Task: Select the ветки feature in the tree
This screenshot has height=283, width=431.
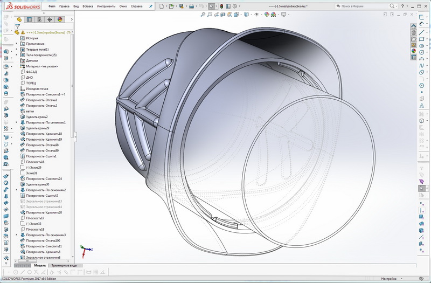Action: pyautogui.click(x=30, y=111)
